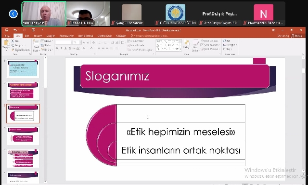Select slide 4 thumbnail in left panel
The image size is (308, 185).
click(x=23, y=136)
